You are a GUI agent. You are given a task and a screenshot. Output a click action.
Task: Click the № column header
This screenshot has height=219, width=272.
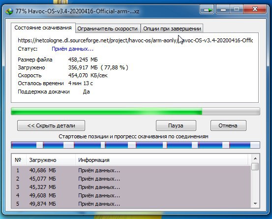19,160
